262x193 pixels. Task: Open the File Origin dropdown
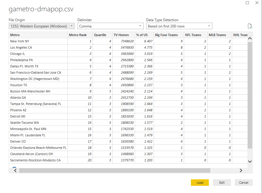click(42, 26)
